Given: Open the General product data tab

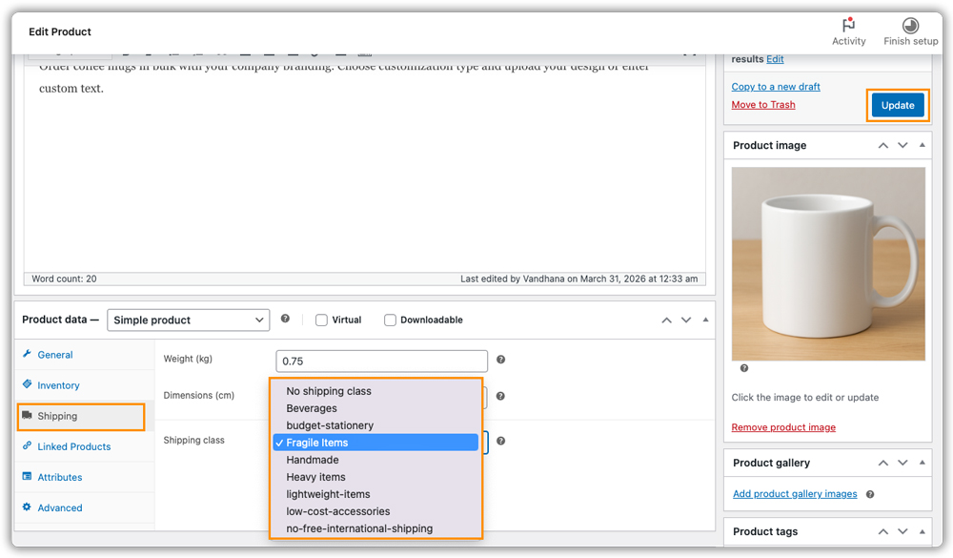Looking at the screenshot, I should pos(85,355).
